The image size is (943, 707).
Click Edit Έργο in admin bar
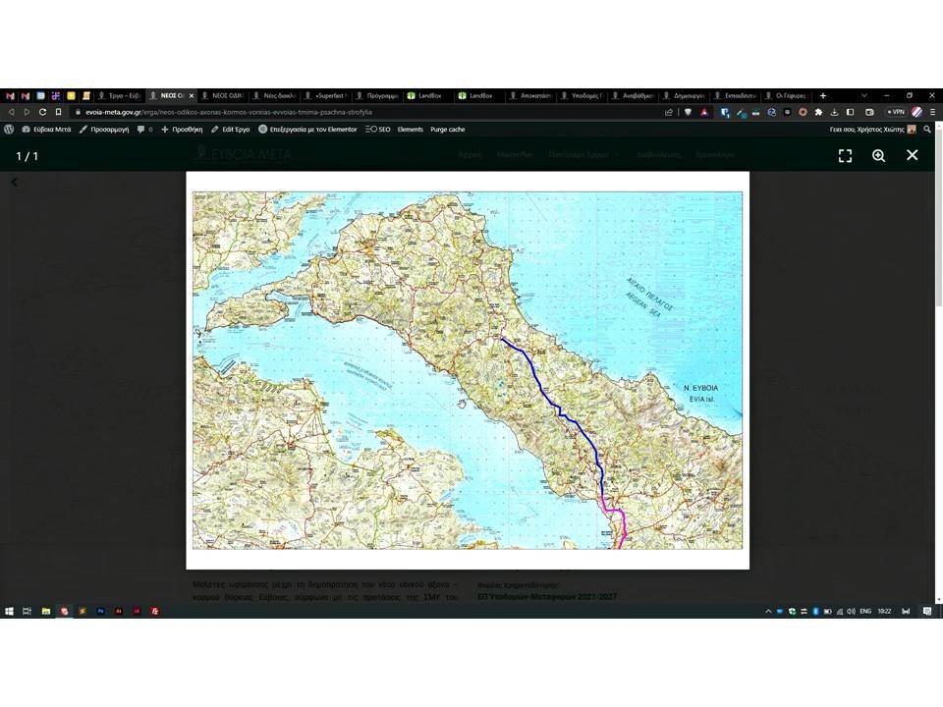point(230,130)
